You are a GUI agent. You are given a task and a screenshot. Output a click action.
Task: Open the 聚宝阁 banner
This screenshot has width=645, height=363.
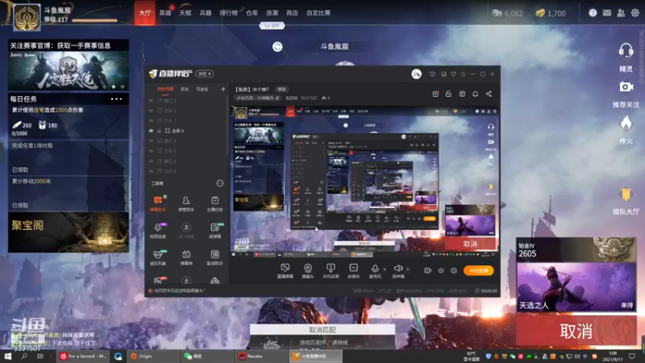click(x=69, y=232)
